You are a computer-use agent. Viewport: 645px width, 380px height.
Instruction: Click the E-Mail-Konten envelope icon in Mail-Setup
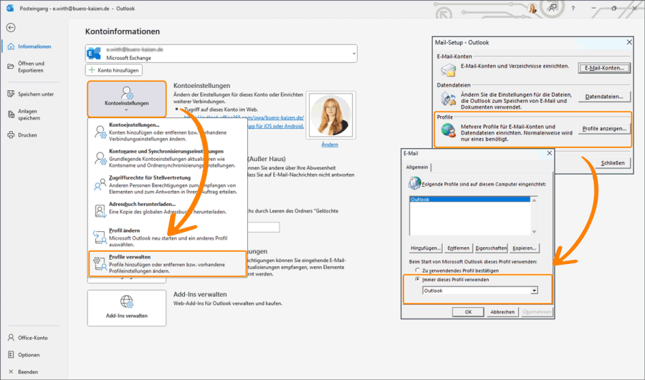448,70
